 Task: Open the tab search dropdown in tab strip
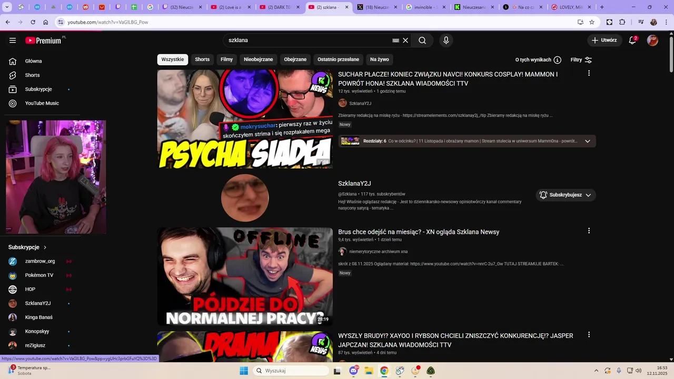[x=7, y=7]
